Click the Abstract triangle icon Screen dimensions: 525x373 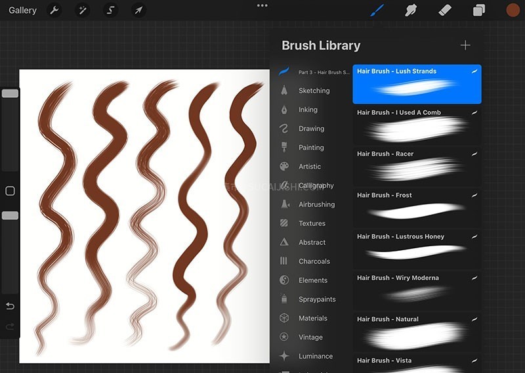284,242
